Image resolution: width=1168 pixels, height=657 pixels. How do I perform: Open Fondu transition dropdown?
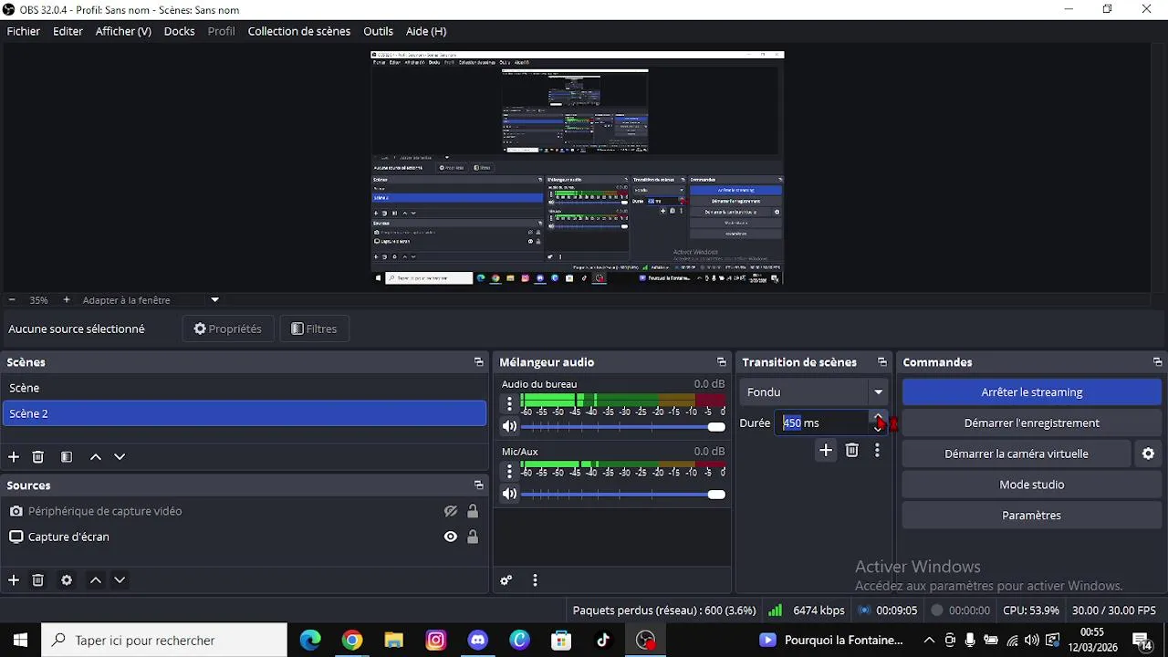coord(814,391)
